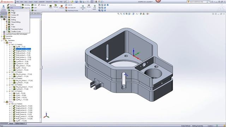Screen dimensions: 226x127
Task: Tick the checkbox of F_contour7 operation [14]
Action: point(12,76)
